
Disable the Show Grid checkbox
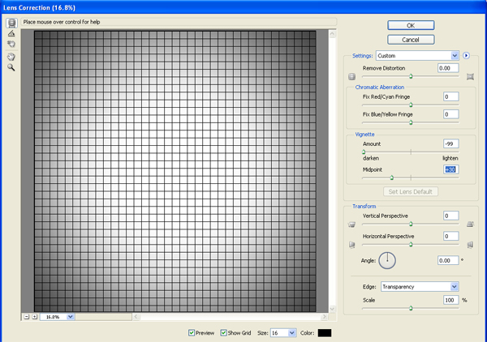click(x=223, y=333)
